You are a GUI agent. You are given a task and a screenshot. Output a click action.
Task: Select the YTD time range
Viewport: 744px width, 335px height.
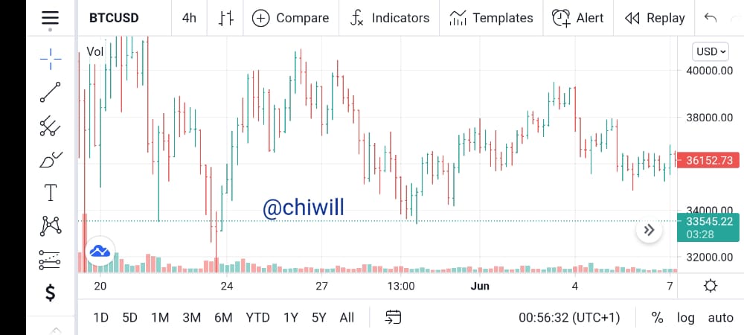[x=257, y=317]
